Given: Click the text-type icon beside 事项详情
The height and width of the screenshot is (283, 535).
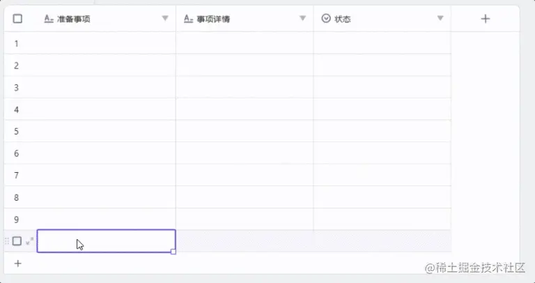Looking at the screenshot, I should pos(188,18).
